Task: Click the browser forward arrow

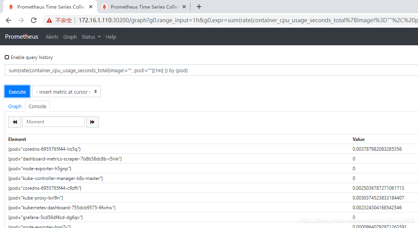Action: click(x=21, y=20)
